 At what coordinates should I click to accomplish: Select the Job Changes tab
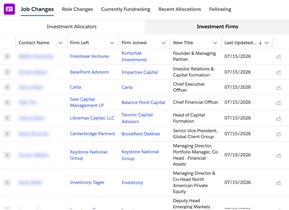click(x=37, y=9)
